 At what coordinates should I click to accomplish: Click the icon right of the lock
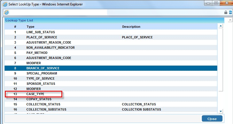pos(230,13)
